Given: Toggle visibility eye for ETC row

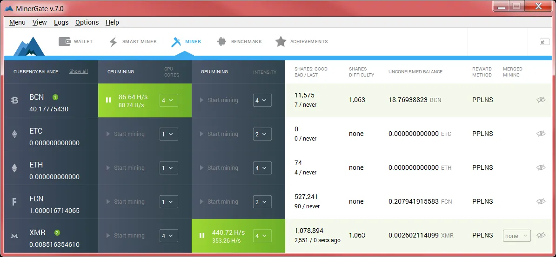Looking at the screenshot, I should (x=541, y=134).
